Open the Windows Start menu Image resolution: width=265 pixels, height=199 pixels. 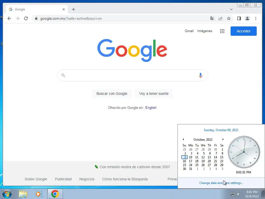tap(7, 194)
